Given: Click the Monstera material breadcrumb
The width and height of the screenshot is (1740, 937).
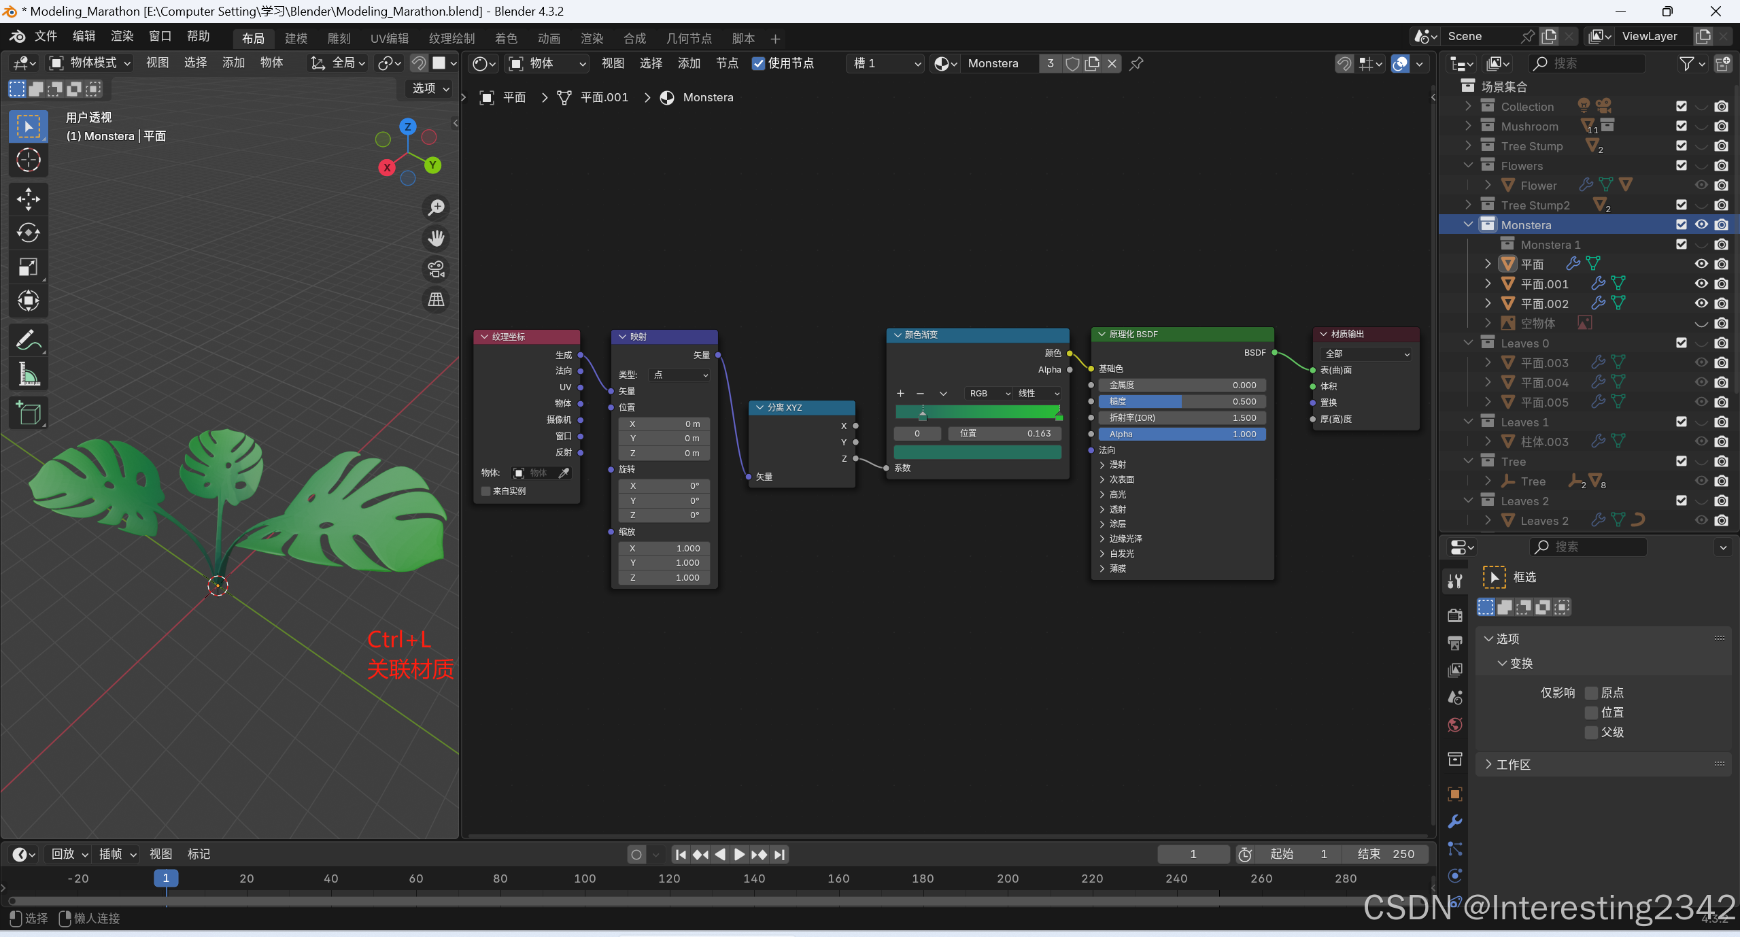Looking at the screenshot, I should click(x=707, y=97).
